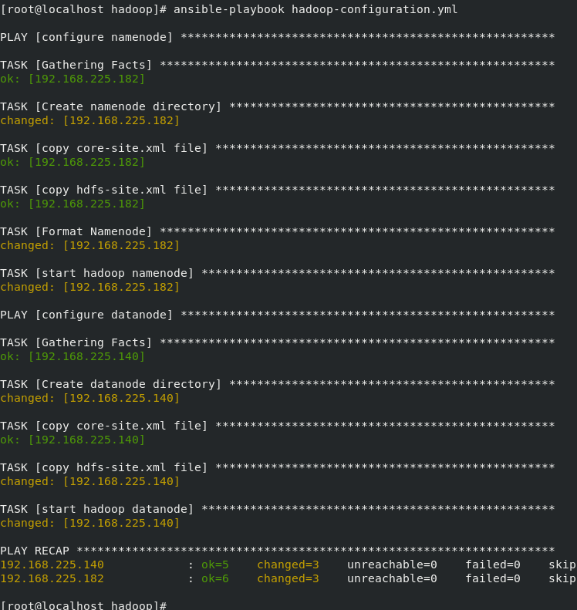Select the 'PLAY [configure namenode]' header
Screen dimensions: 577x610
point(86,37)
